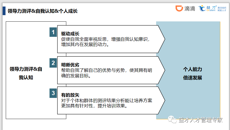The height and width of the screenshot is (130, 230).
Task: Click the dark blue bar beside title
Action: (x=4, y=11)
